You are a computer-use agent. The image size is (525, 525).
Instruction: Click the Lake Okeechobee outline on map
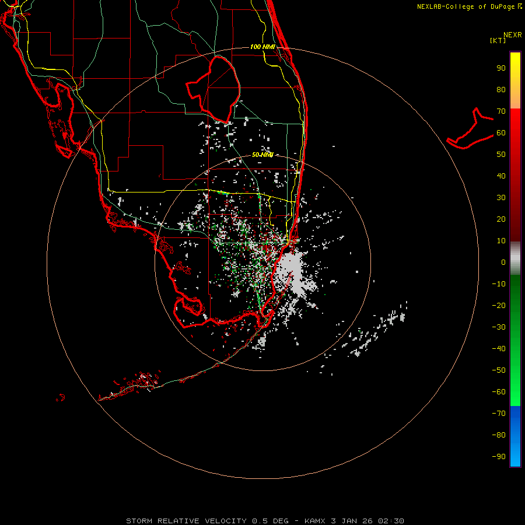213,89
